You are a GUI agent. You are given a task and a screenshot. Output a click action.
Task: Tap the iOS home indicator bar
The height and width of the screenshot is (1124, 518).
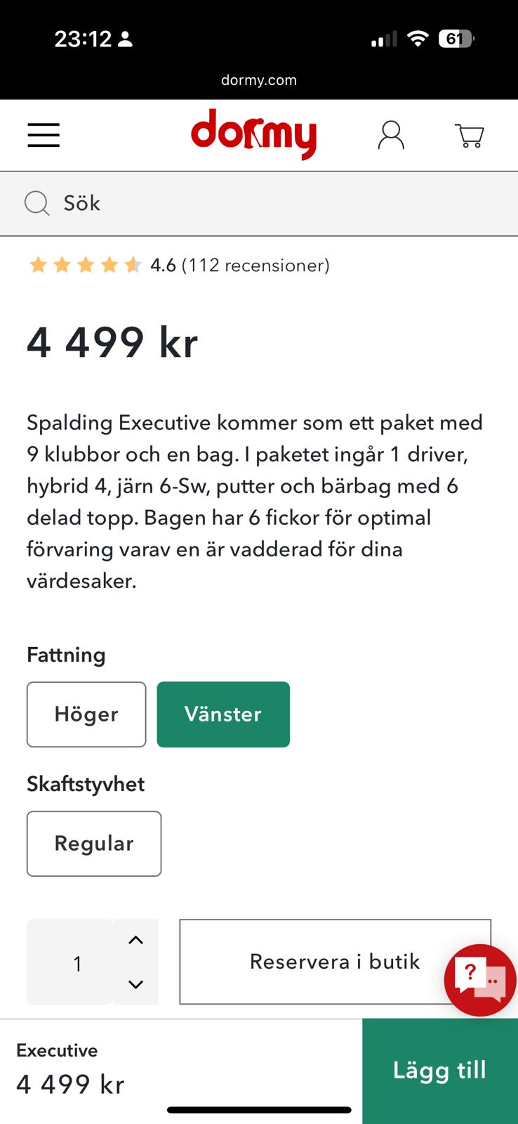(x=259, y=1110)
